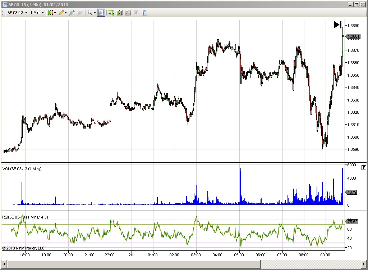Image resolution: width=368 pixels, height=270 pixels.
Task: Click the 4000 volume axis label
Action: [351, 178]
